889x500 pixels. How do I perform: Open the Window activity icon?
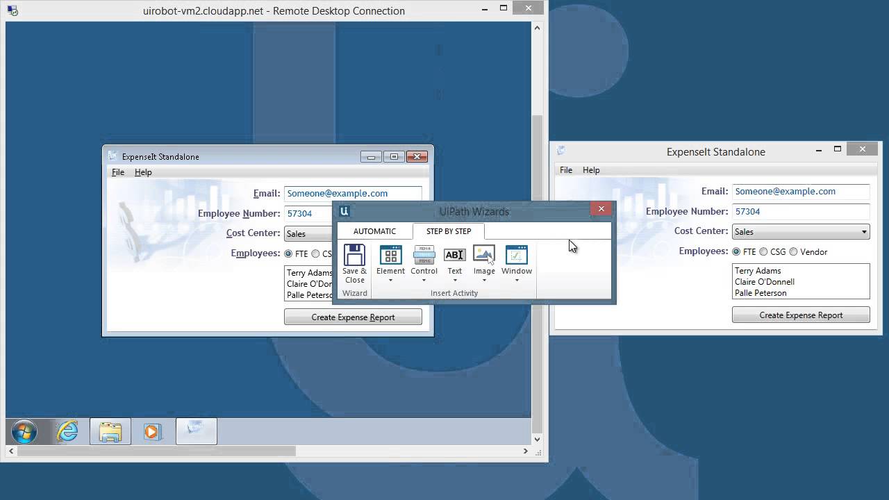coord(517,255)
